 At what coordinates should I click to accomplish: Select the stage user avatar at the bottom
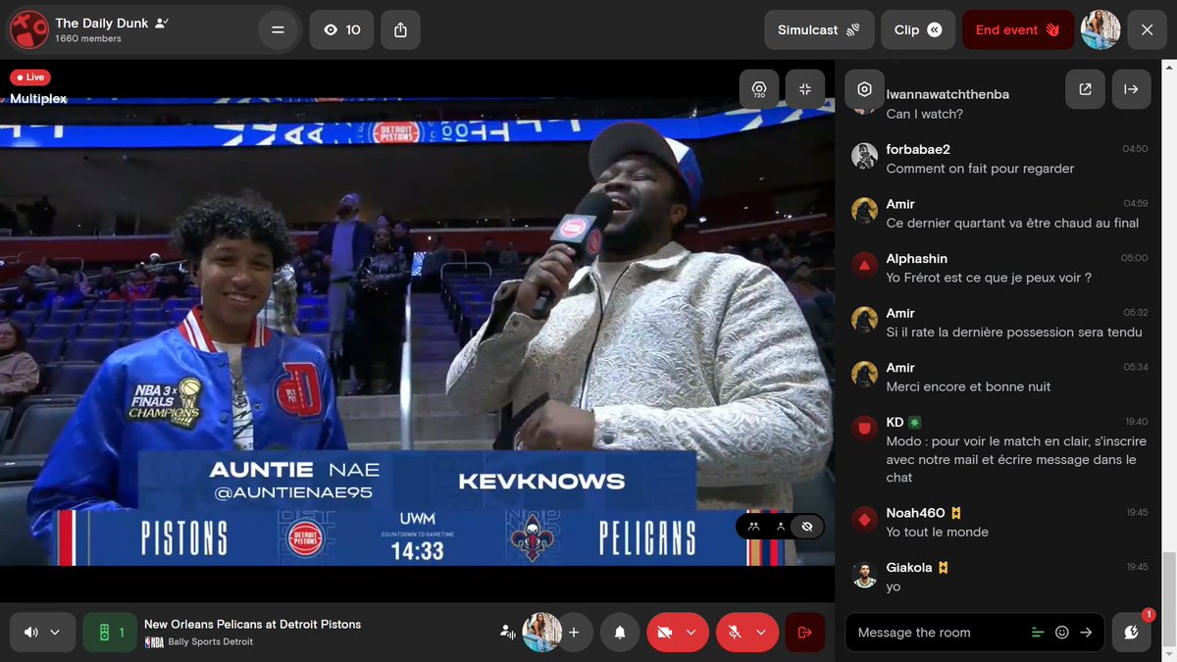click(x=542, y=633)
